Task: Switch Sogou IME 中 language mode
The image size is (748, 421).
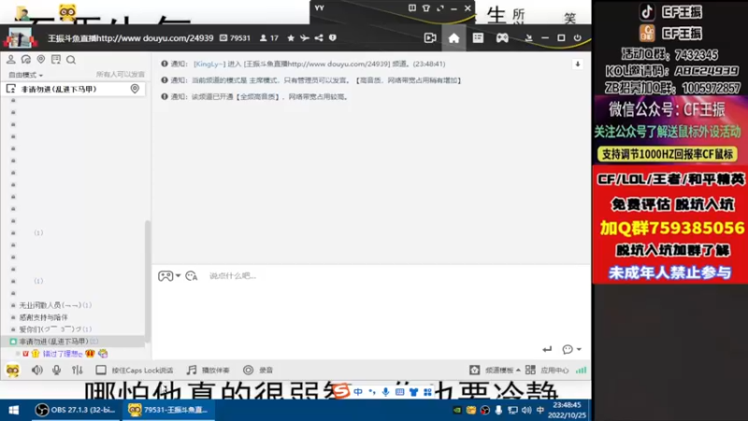Action: [x=358, y=392]
